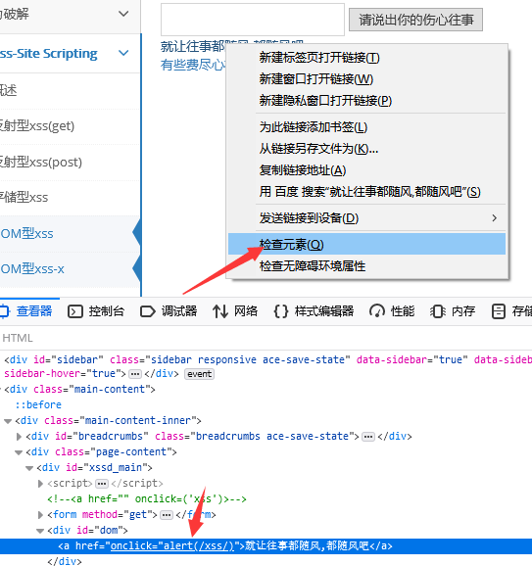Collapse the xssd_main div node
This screenshot has width=532, height=566.
point(29,468)
